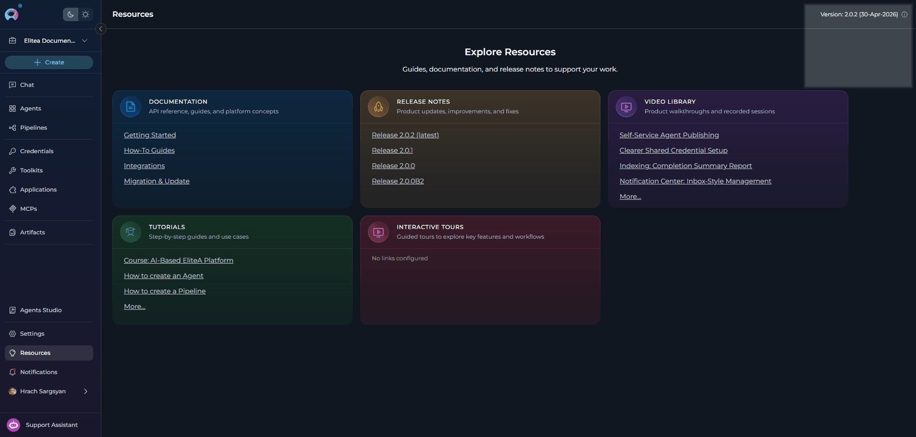Click the Pipelines flow icon
The width and height of the screenshot is (916, 437).
click(12, 128)
